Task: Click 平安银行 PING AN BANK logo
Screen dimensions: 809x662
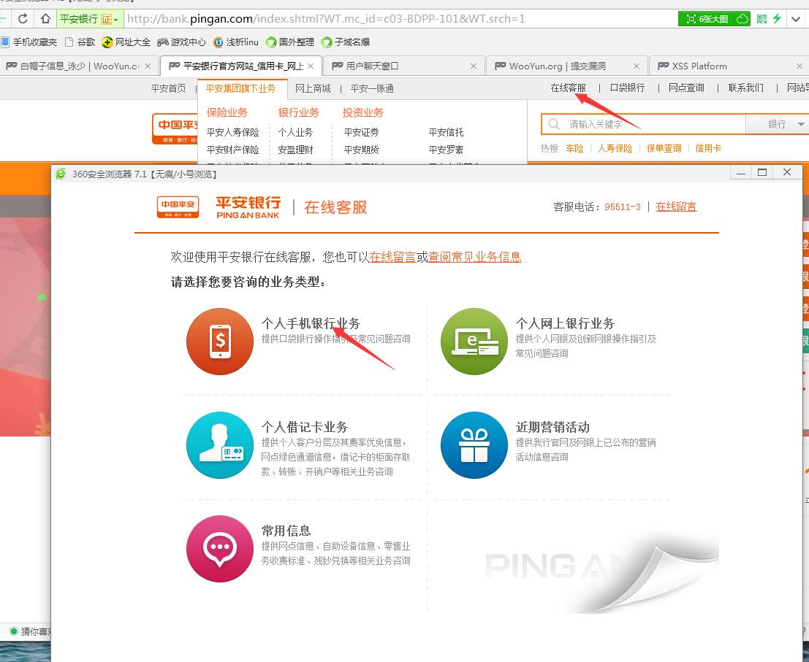Action: point(248,207)
